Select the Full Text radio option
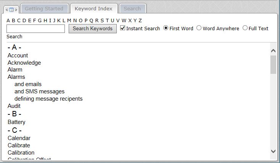280x163 pixels. 245,28
